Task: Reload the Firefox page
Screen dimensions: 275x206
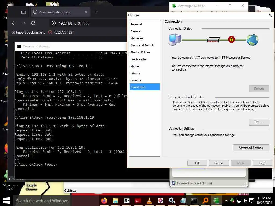Action: tap(33, 23)
